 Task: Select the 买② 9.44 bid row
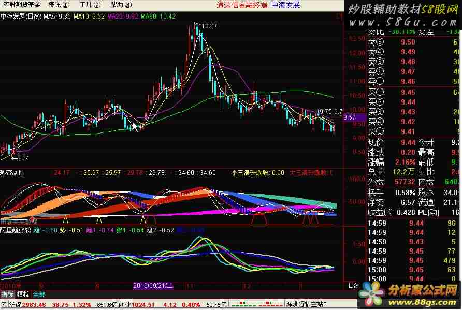414,102
